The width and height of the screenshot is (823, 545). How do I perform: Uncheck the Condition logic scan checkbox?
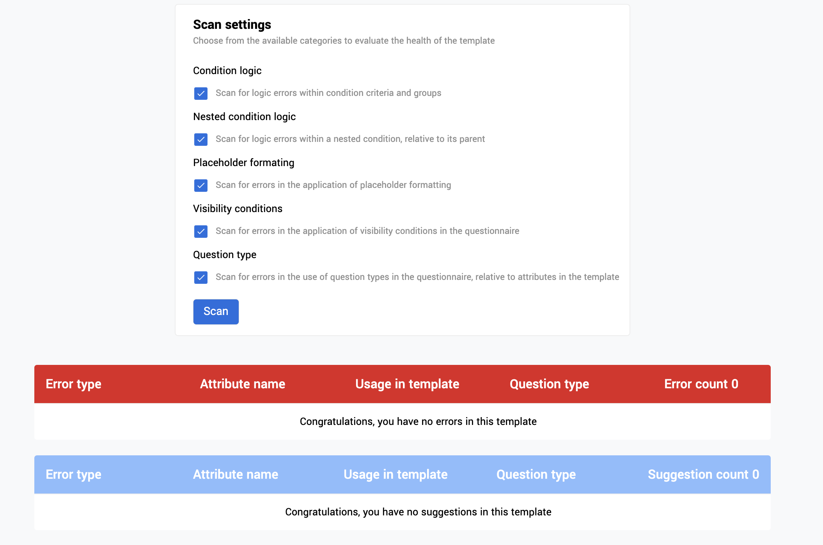201,94
